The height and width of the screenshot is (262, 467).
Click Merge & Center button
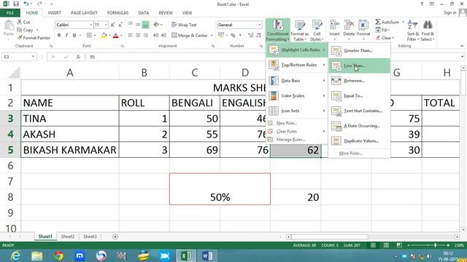(190, 36)
